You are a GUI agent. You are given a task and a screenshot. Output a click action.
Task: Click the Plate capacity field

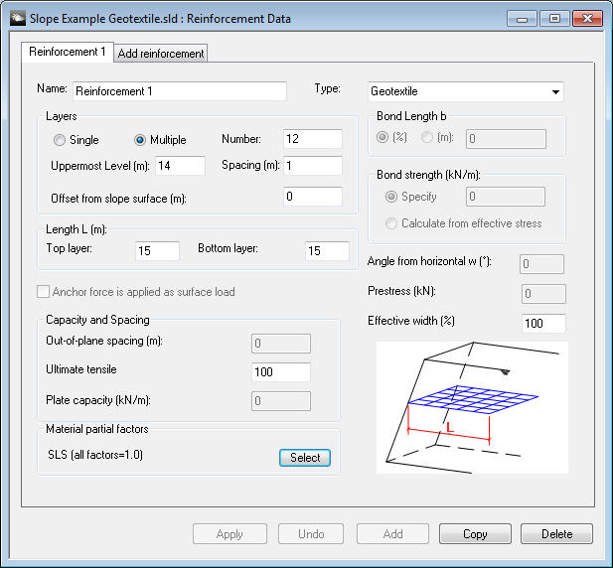click(x=281, y=401)
